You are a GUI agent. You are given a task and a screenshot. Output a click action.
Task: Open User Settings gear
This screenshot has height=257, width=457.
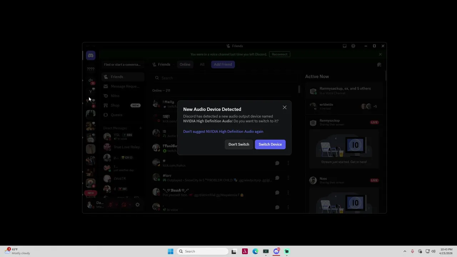pos(137,205)
